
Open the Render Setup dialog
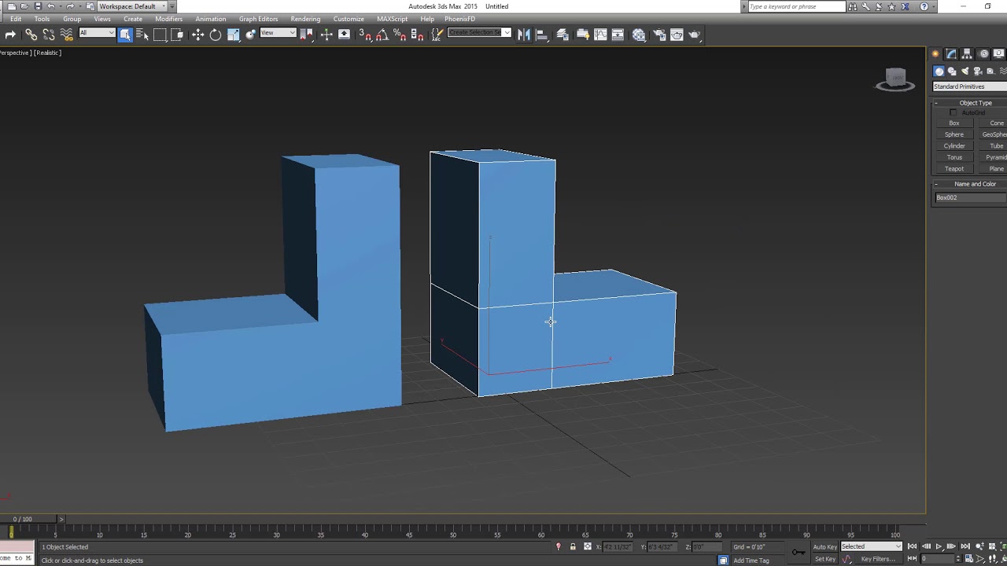(659, 35)
